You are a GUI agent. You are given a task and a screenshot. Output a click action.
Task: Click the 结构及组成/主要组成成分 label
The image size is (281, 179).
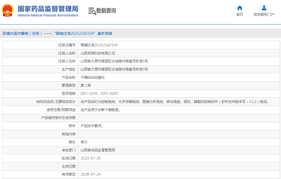[x=56, y=102]
